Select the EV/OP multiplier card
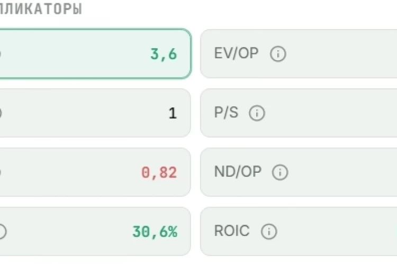This screenshot has height=264, width=397. pos(299,54)
